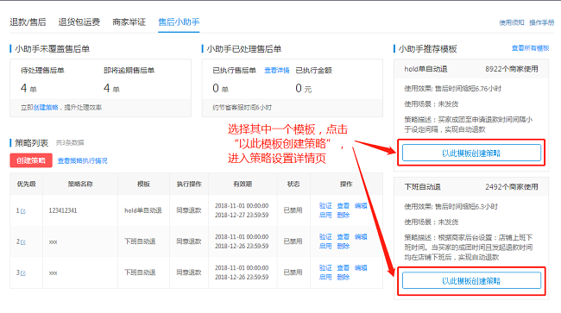561x313 pixels.
Task: Click the red 创建策略 button
Action: pyautogui.click(x=31, y=160)
